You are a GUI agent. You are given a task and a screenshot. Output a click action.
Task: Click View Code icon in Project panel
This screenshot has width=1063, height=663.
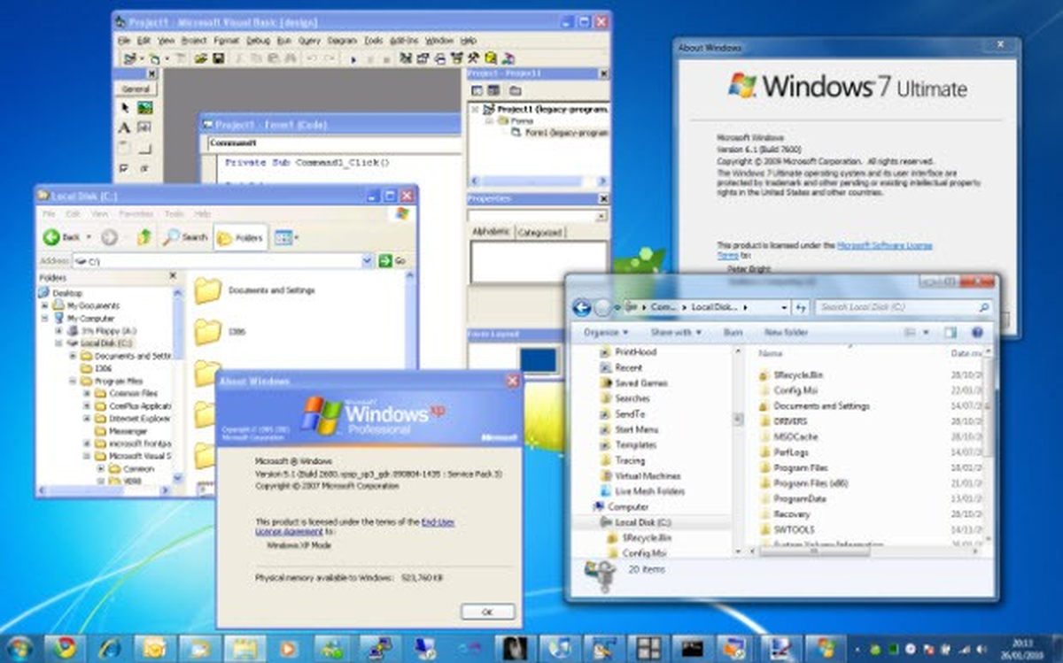pyautogui.click(x=477, y=90)
